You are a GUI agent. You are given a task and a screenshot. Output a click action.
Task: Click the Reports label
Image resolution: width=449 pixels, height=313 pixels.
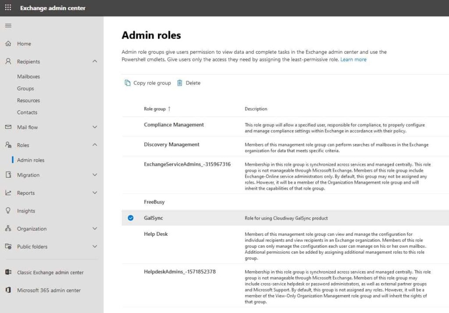tap(26, 193)
